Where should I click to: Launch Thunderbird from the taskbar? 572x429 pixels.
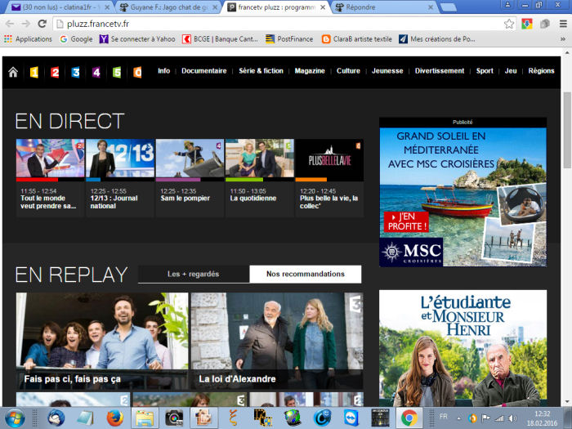pyautogui.click(x=56, y=418)
